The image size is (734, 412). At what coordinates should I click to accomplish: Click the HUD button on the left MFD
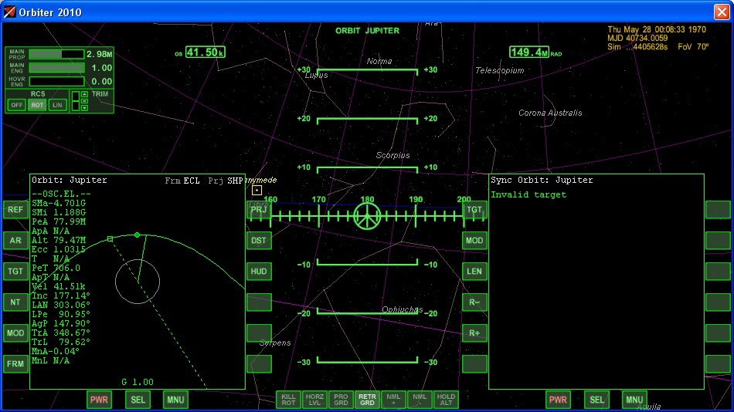click(259, 272)
